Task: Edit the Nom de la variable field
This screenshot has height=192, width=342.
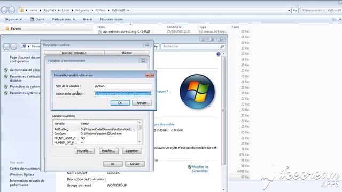Action: (x=123, y=86)
